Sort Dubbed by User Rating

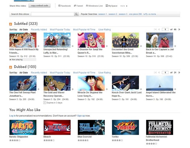[x=104, y=73]
